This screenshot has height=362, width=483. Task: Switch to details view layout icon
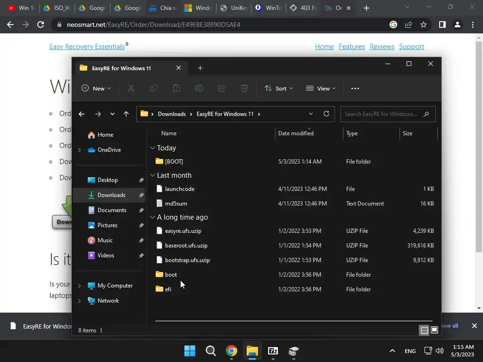(424, 330)
